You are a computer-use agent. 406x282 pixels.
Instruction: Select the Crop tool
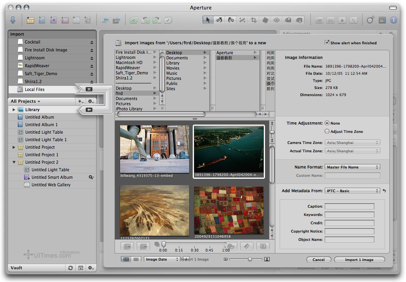[254, 20]
